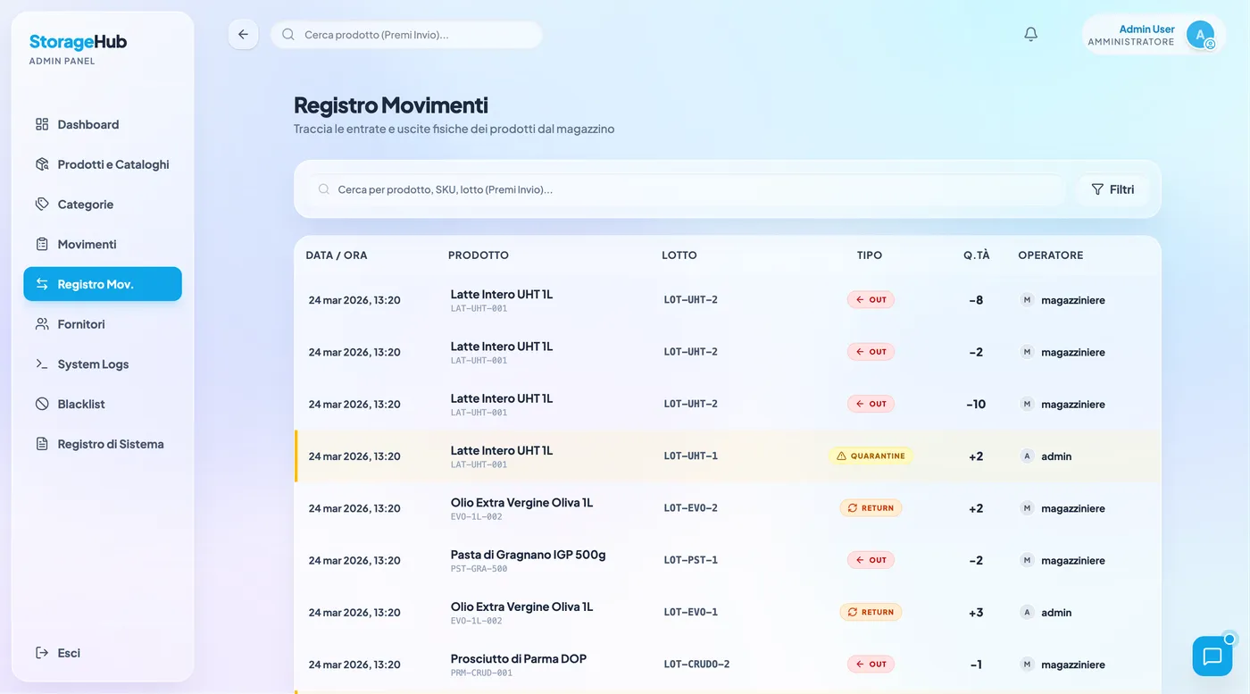Focus the Cerca prodotto search field
This screenshot has height=694, width=1250.
click(x=407, y=35)
